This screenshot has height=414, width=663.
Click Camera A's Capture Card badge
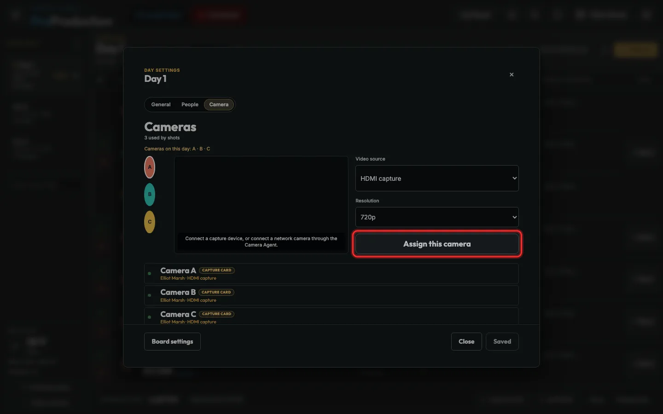click(x=217, y=270)
